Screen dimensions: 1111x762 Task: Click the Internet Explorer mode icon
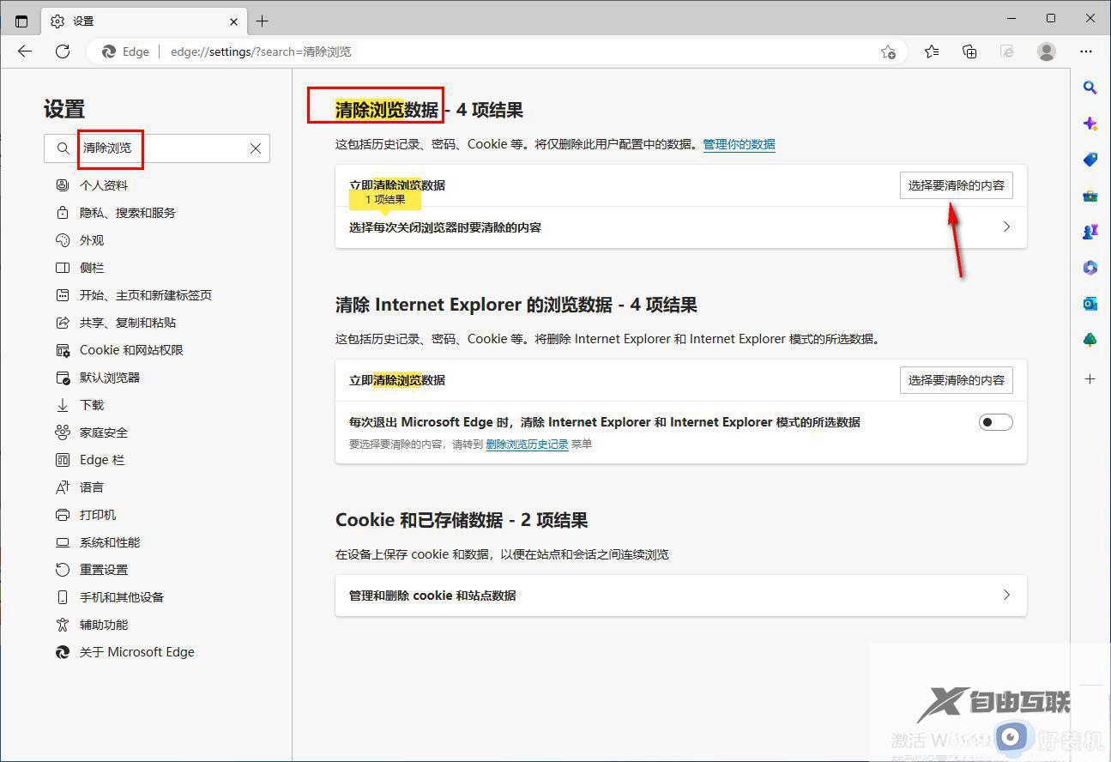pos(1008,51)
